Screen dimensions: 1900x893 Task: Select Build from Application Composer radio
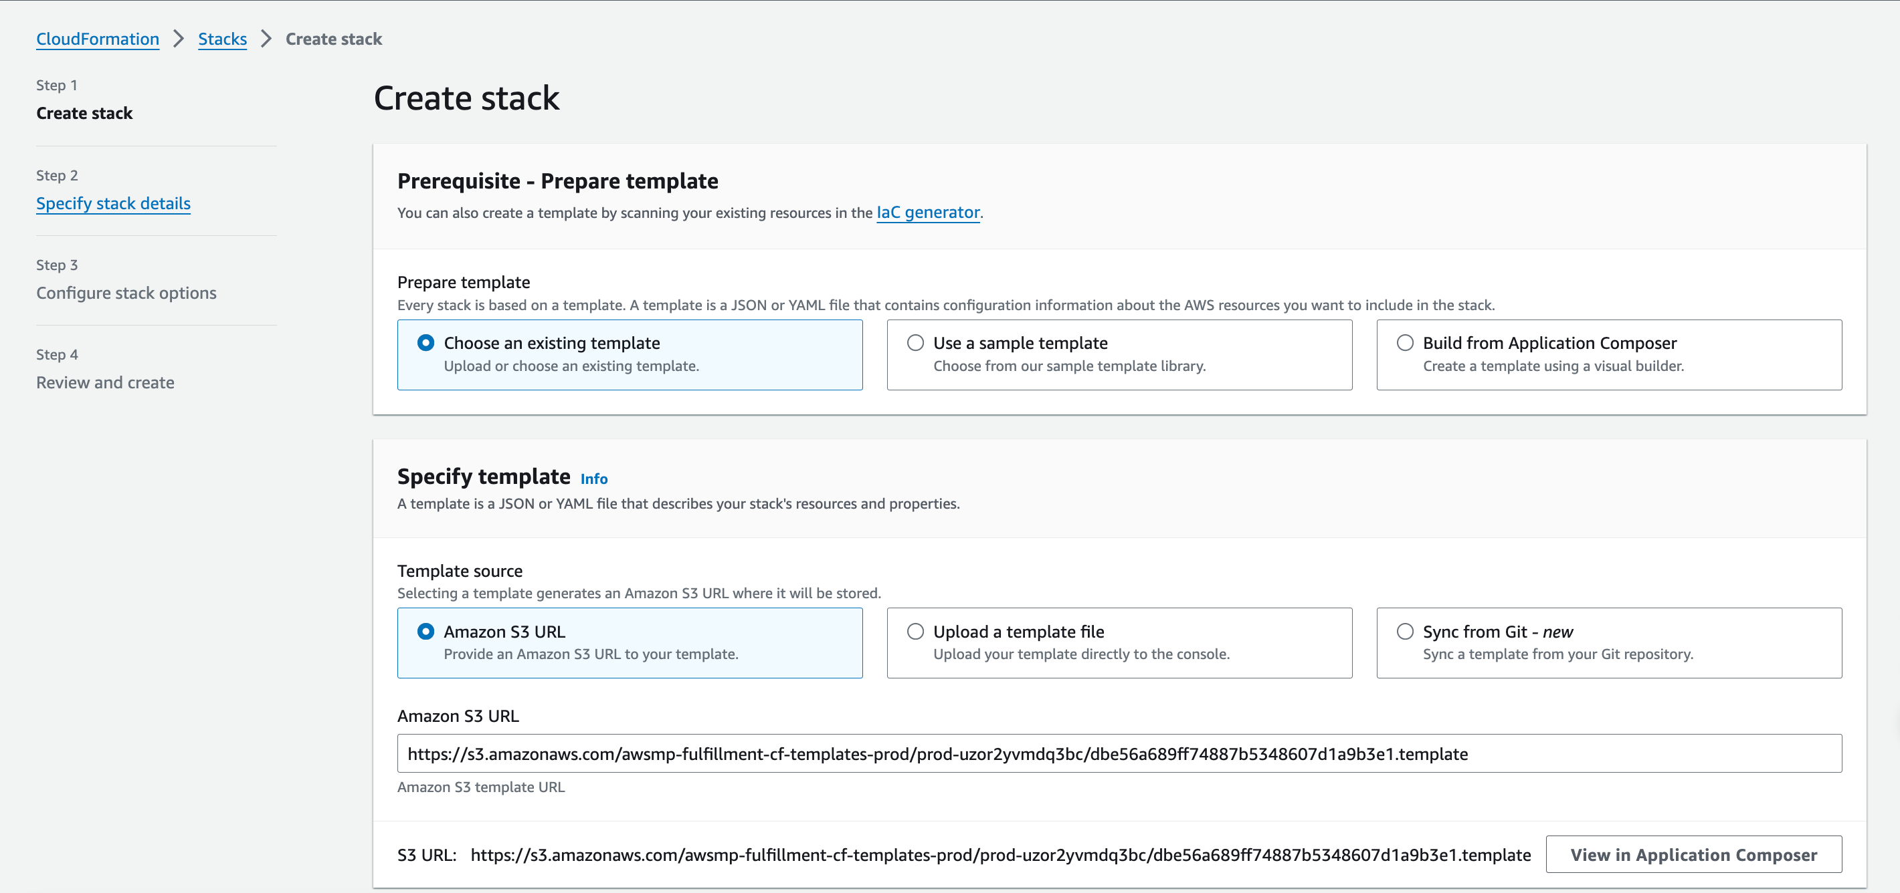pos(1405,343)
